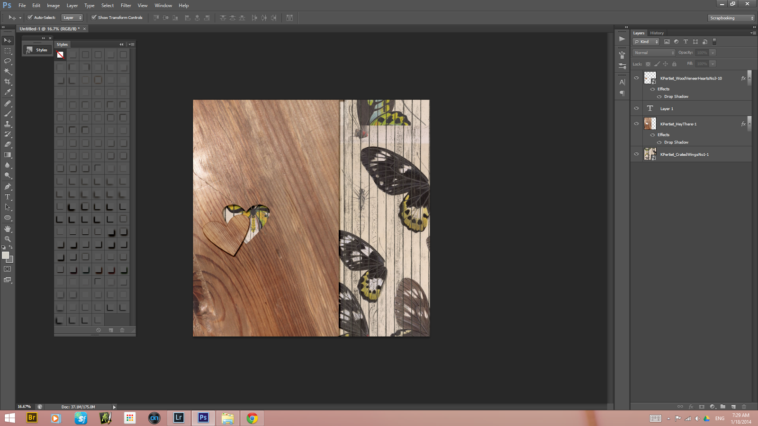758x426 pixels.
Task: Create a new layer group
Action: (723, 407)
